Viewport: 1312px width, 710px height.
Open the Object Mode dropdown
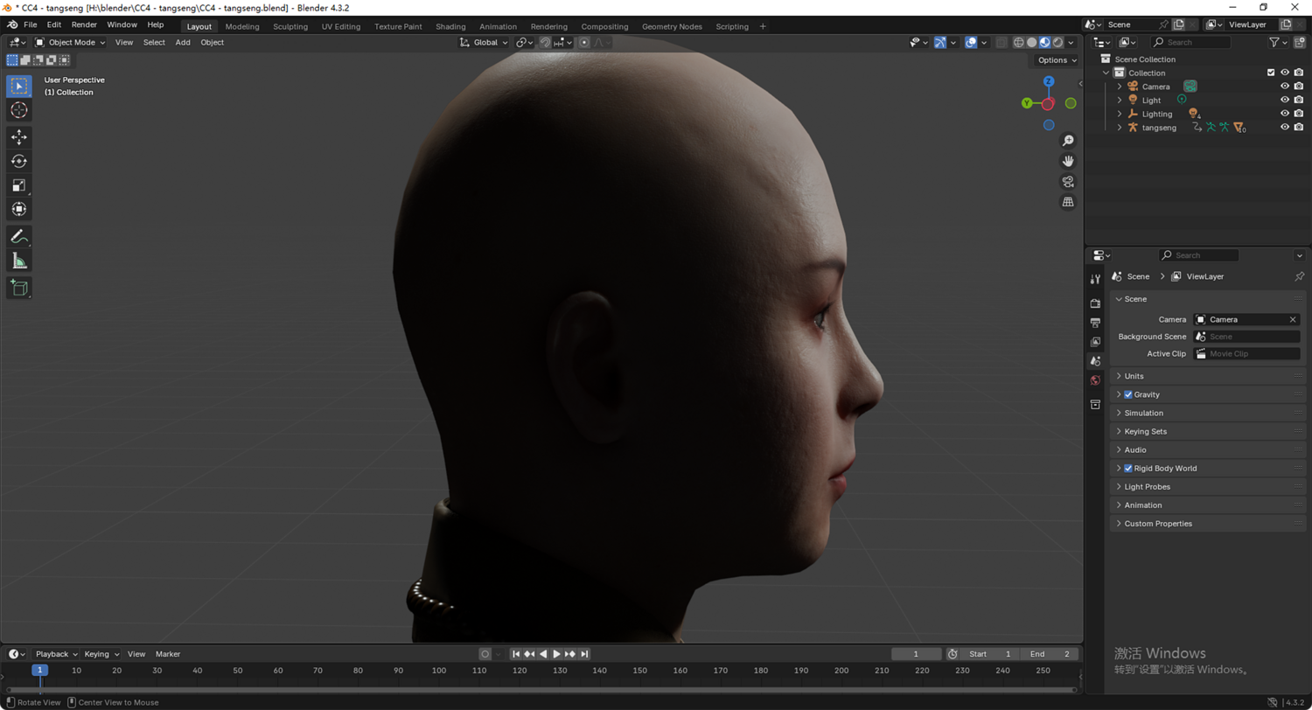(x=70, y=42)
